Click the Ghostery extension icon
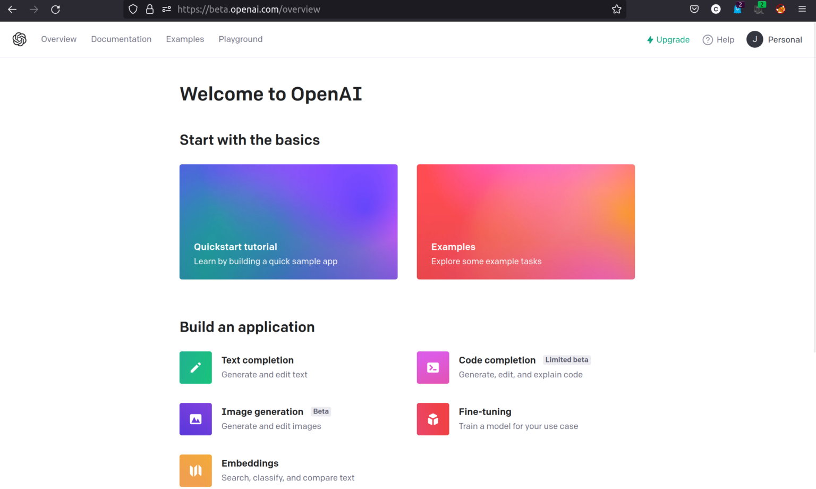 738,9
